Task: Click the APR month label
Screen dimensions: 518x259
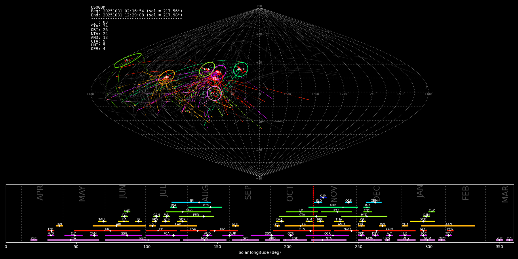Action: pos(40,193)
